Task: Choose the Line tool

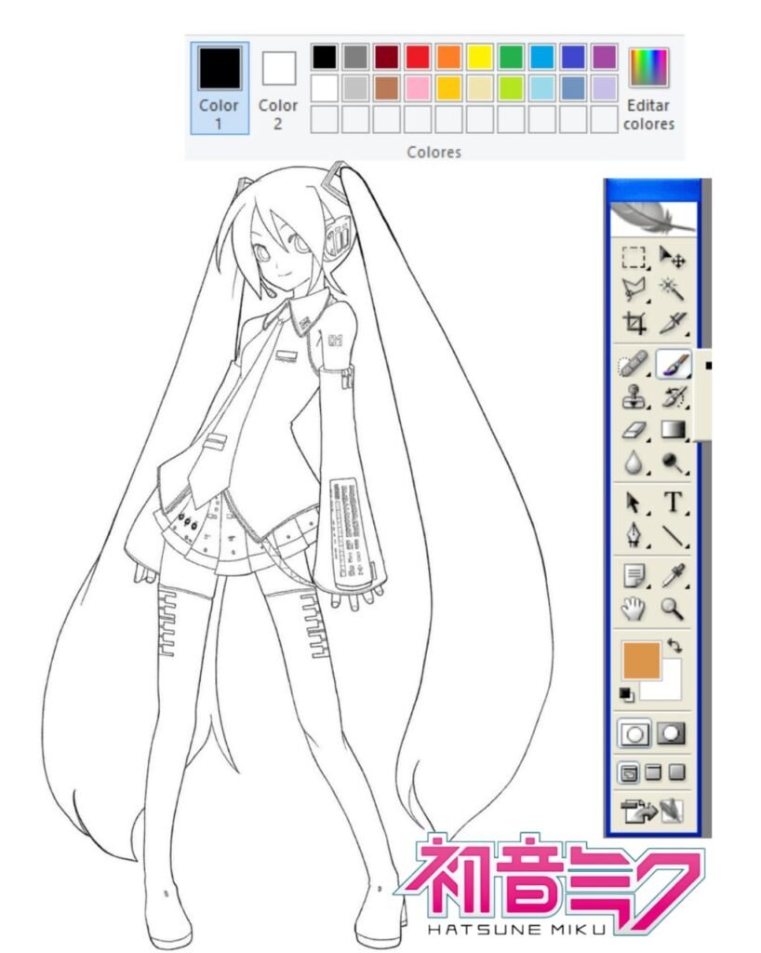Action: 673,535
